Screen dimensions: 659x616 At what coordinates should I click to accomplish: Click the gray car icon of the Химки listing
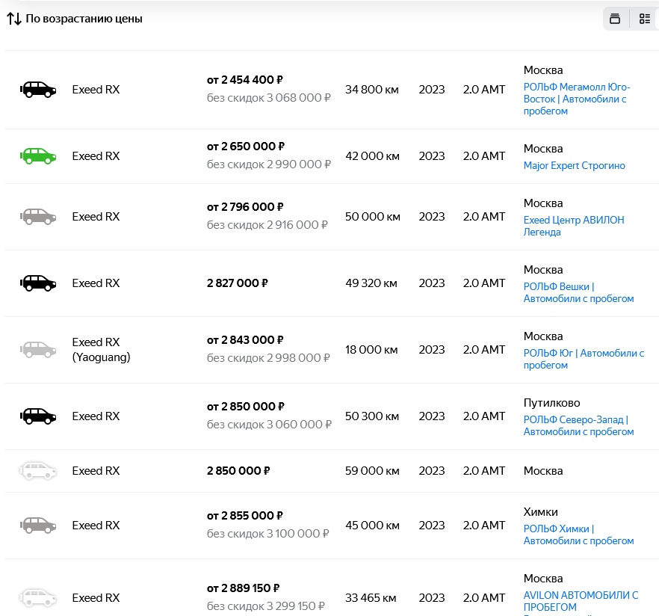coord(37,525)
